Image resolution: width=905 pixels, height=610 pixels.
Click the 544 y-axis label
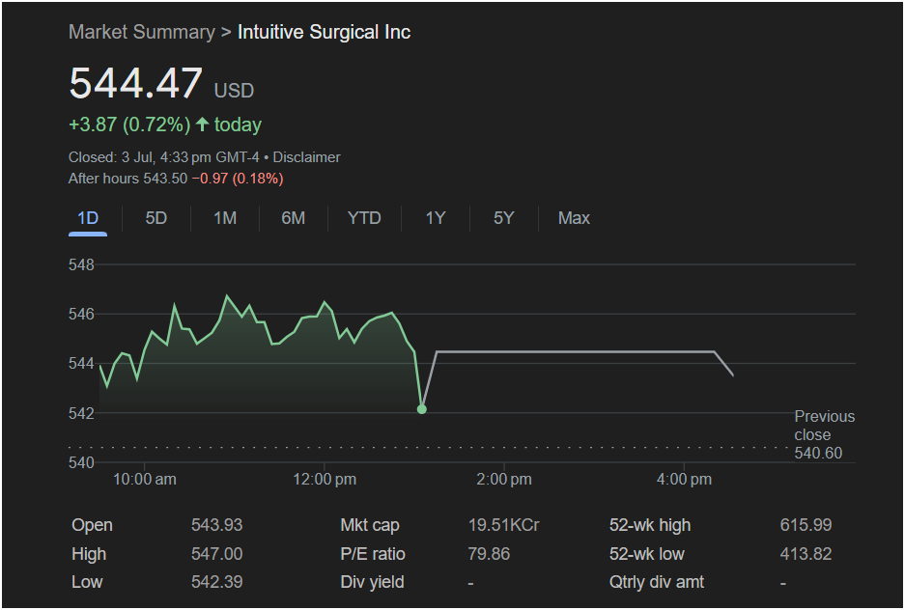click(81, 364)
